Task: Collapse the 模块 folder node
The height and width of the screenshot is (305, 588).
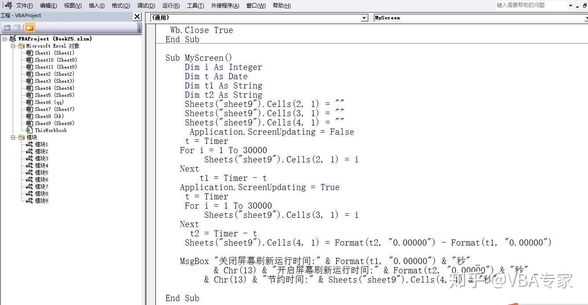Action: click(13, 137)
